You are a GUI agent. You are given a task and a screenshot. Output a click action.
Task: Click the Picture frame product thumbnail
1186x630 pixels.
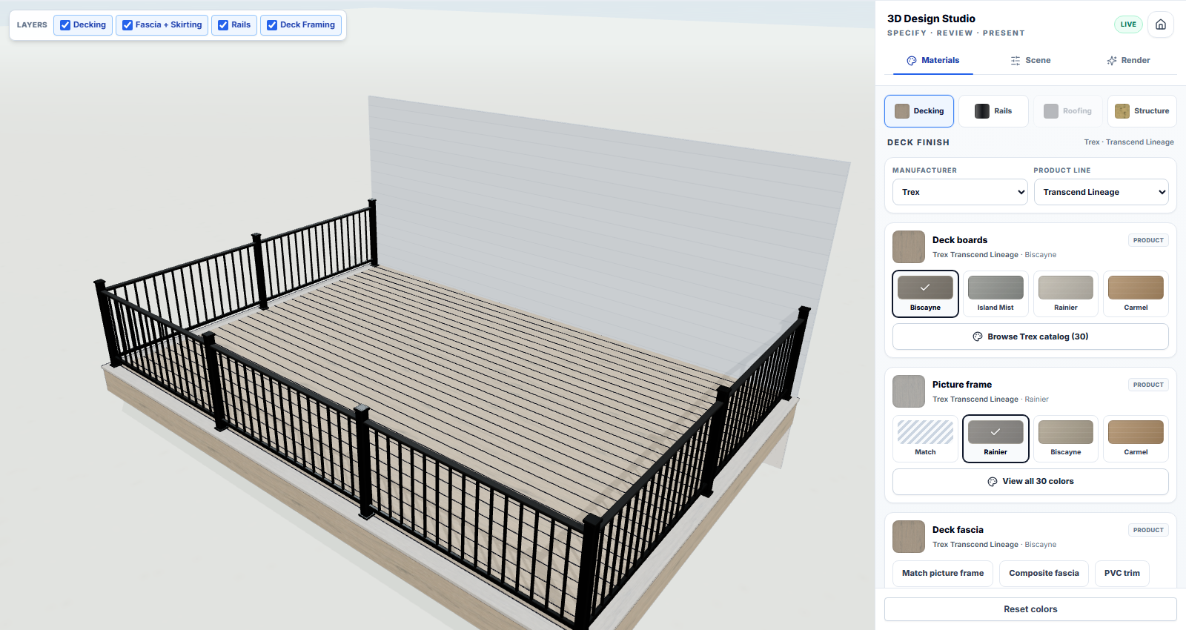pyautogui.click(x=909, y=391)
